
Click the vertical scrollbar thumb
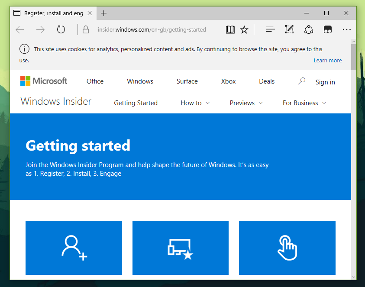pos(354,57)
